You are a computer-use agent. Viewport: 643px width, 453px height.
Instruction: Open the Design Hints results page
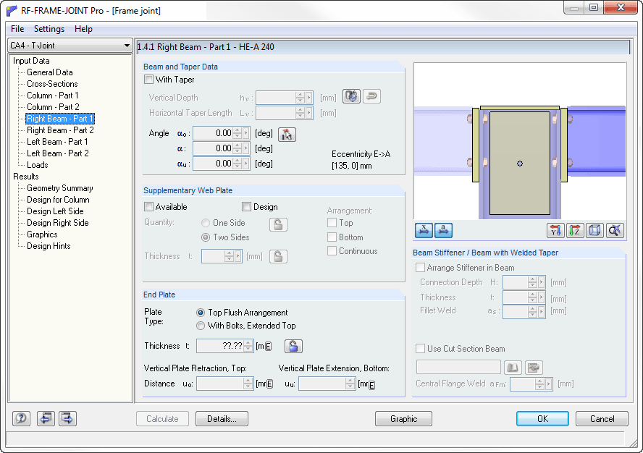[49, 246]
